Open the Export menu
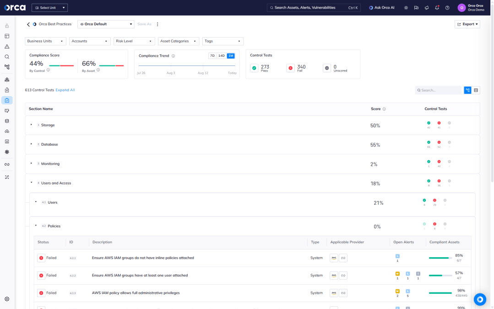The width and height of the screenshot is (494, 309). (x=467, y=24)
